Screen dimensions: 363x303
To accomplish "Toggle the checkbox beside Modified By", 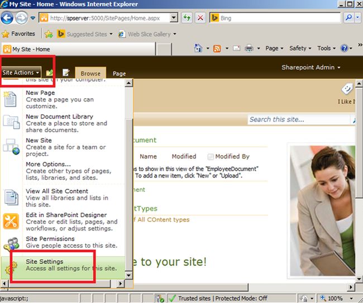I will point(211,157).
